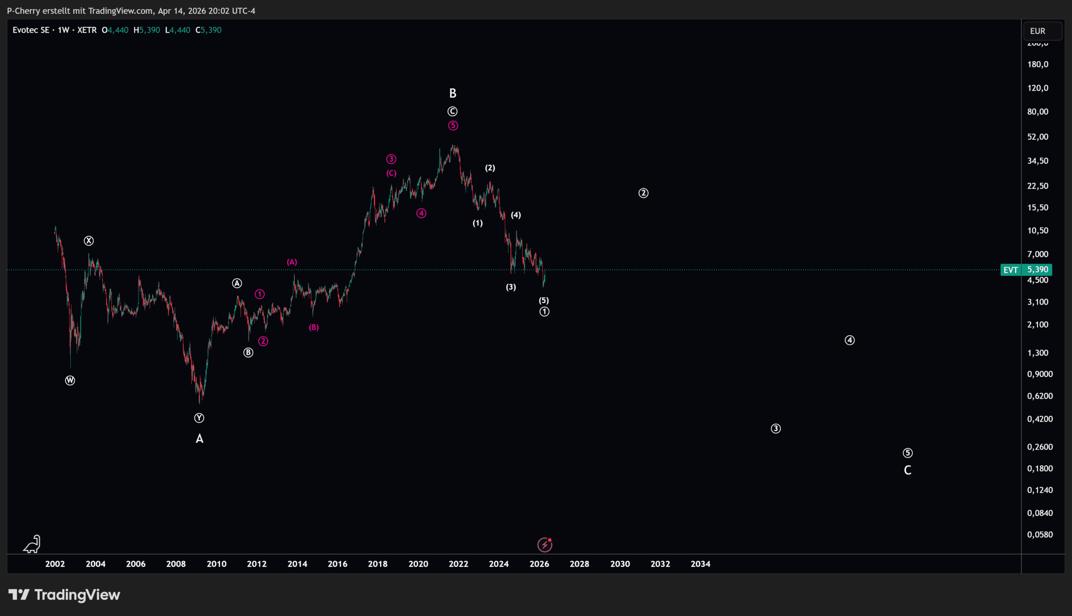Select the circled W wave label
This screenshot has height=616, width=1072.
tap(70, 380)
